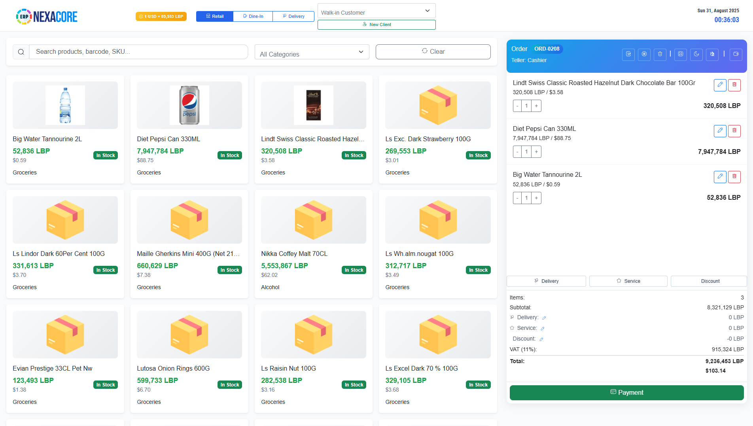Click the search magnifier icon

tap(21, 52)
